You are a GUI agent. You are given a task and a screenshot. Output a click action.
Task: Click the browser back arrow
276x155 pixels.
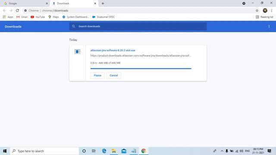click(x=4, y=10)
